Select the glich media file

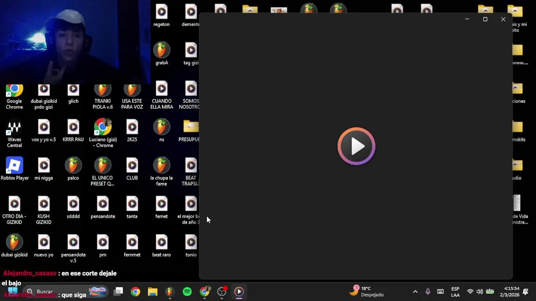tap(73, 94)
